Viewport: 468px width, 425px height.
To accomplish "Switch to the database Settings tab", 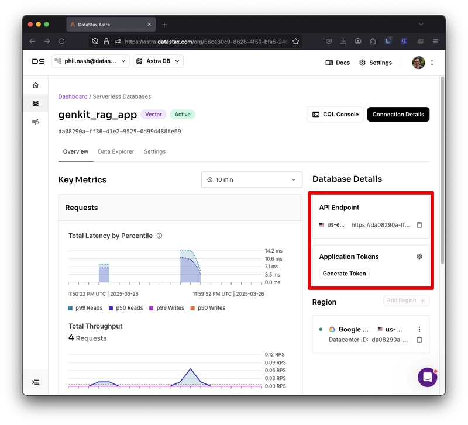I will click(154, 151).
